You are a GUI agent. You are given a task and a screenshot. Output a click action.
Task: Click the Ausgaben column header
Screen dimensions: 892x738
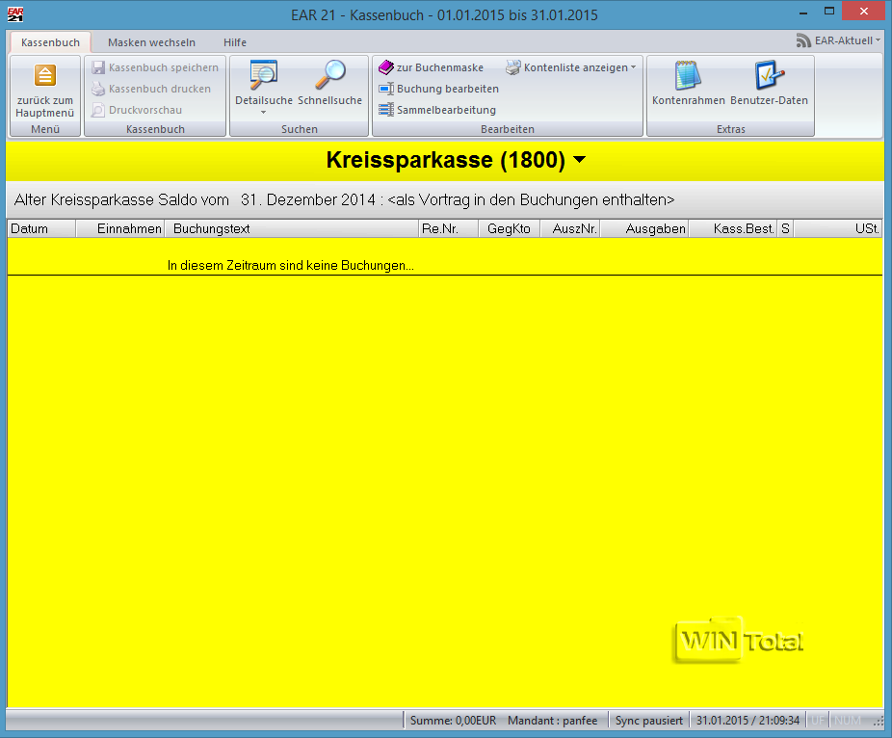(x=644, y=228)
